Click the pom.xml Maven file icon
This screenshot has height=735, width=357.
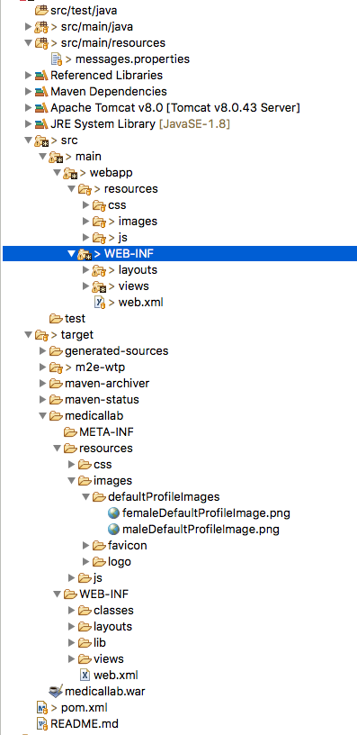[x=42, y=707]
